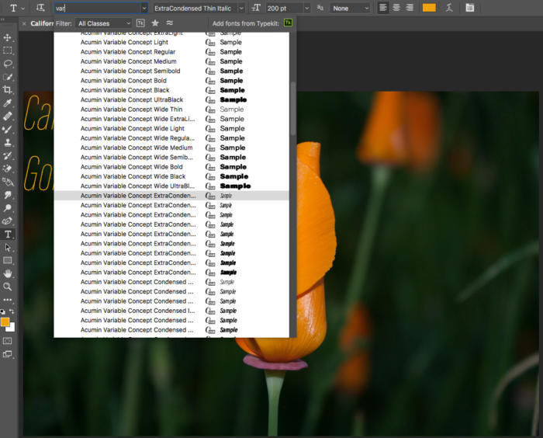Select the Zoom magnifier tool
Image resolution: width=543 pixels, height=438 pixels.
click(7, 287)
